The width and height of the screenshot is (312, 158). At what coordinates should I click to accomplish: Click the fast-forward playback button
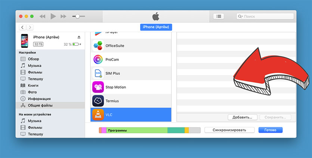[64, 16]
